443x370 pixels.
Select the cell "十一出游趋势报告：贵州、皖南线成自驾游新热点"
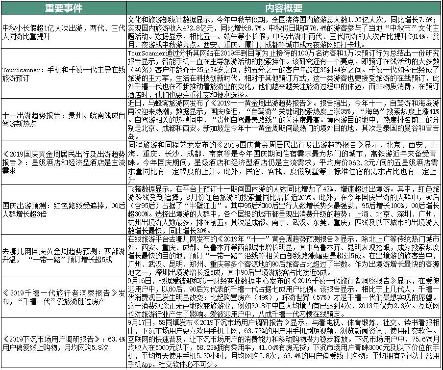click(x=64, y=119)
